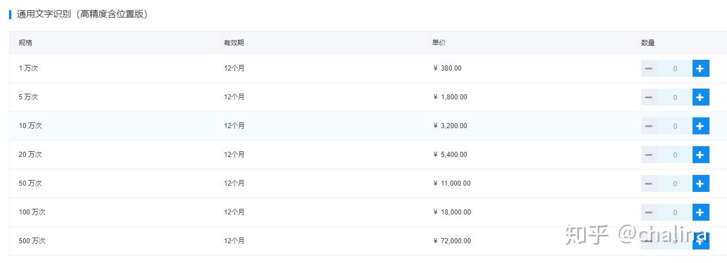Click quantity box for 10 万次 row
The height and width of the screenshot is (263, 727).
[675, 126]
